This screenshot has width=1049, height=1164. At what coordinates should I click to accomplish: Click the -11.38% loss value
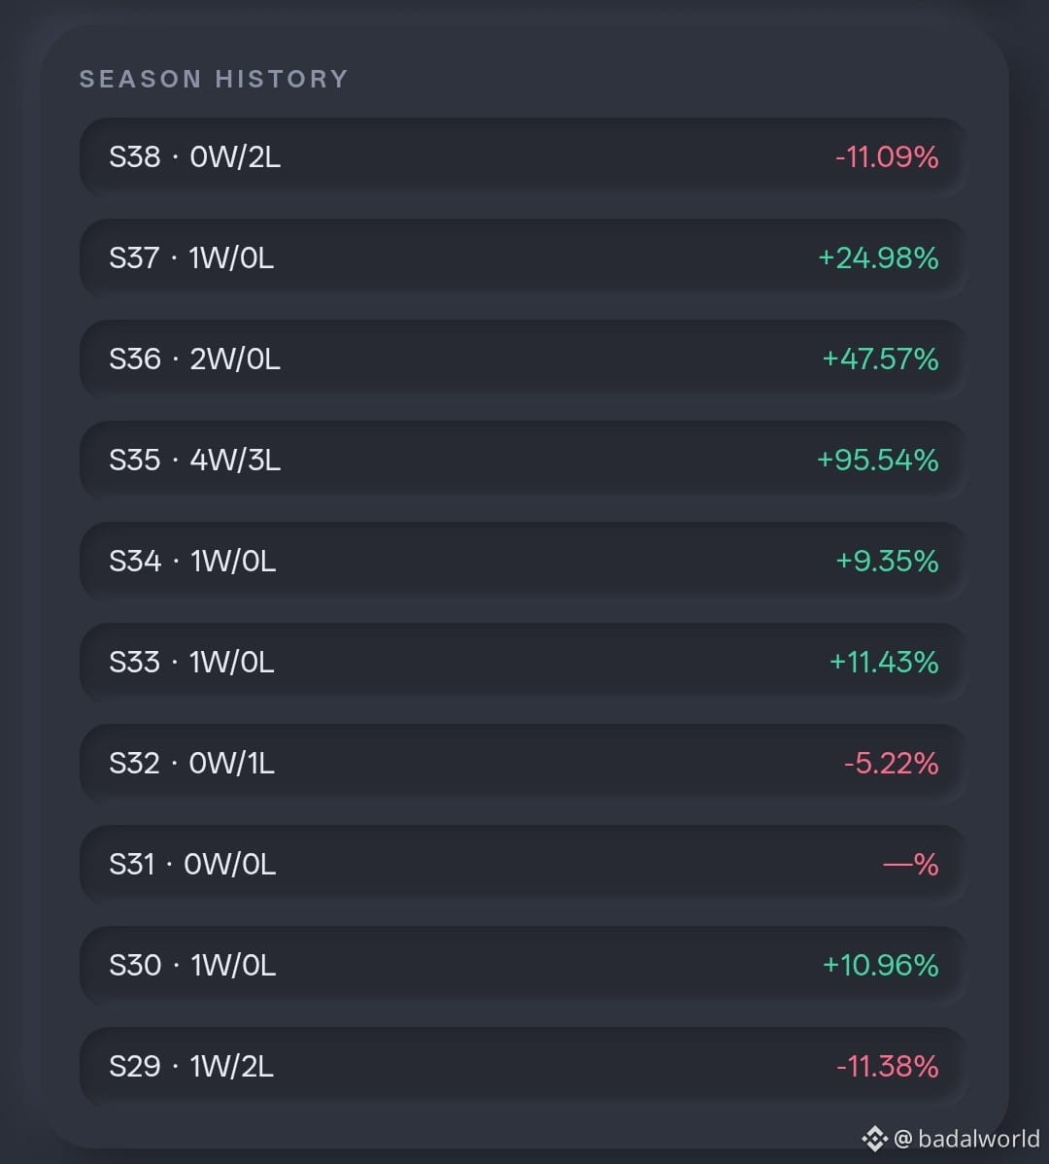pos(887,1066)
